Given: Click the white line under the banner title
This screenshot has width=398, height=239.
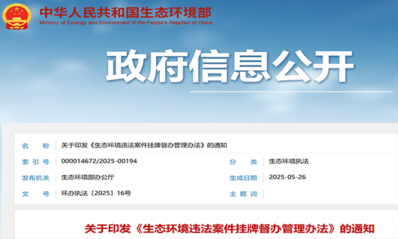Looking at the screenshot, I should pos(291,92).
